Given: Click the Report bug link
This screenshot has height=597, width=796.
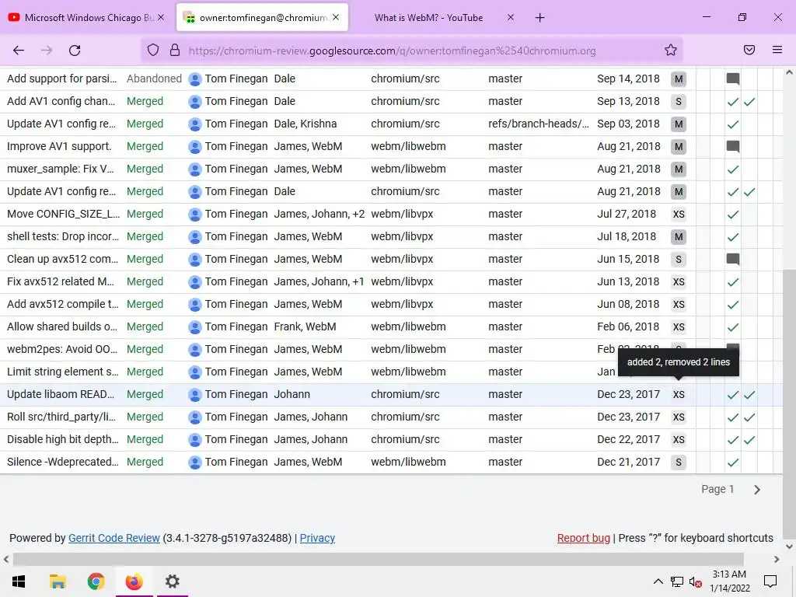Looking at the screenshot, I should [x=584, y=538].
